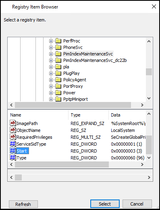Click the tree pane vertical scrollbar thumb
The height and width of the screenshot is (210, 160).
149,72
